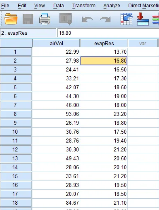Click the Redo arrow icon
The width and height of the screenshot is (159, 210).
tap(105, 19)
